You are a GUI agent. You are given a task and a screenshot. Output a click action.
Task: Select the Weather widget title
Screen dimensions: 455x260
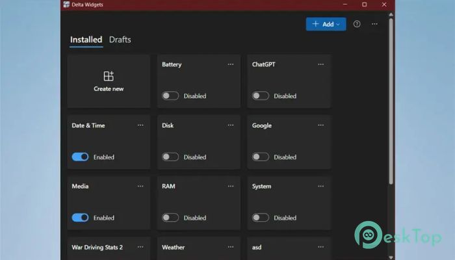click(x=174, y=247)
